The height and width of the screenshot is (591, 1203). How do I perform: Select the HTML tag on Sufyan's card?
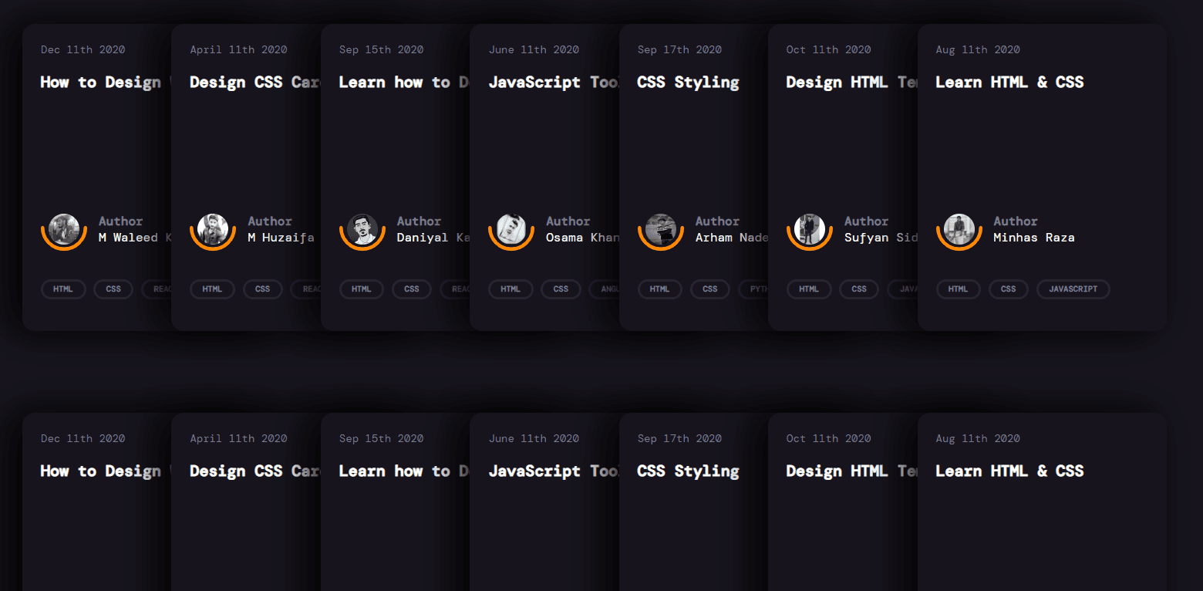809,289
